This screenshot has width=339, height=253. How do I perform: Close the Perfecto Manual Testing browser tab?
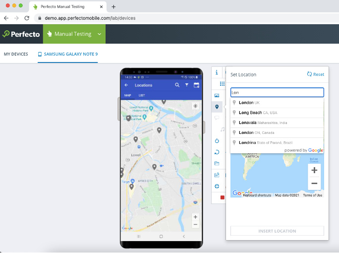click(101, 7)
